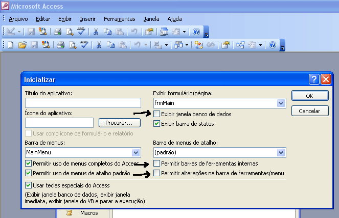Image resolution: width=339 pixels, height=218 pixels.
Task: Uncheck Permitir uso de menus completos do Access
Action: click(28, 163)
